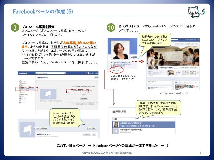
Task: Click the cover photo of created Facebook page
Action: pos(173,56)
